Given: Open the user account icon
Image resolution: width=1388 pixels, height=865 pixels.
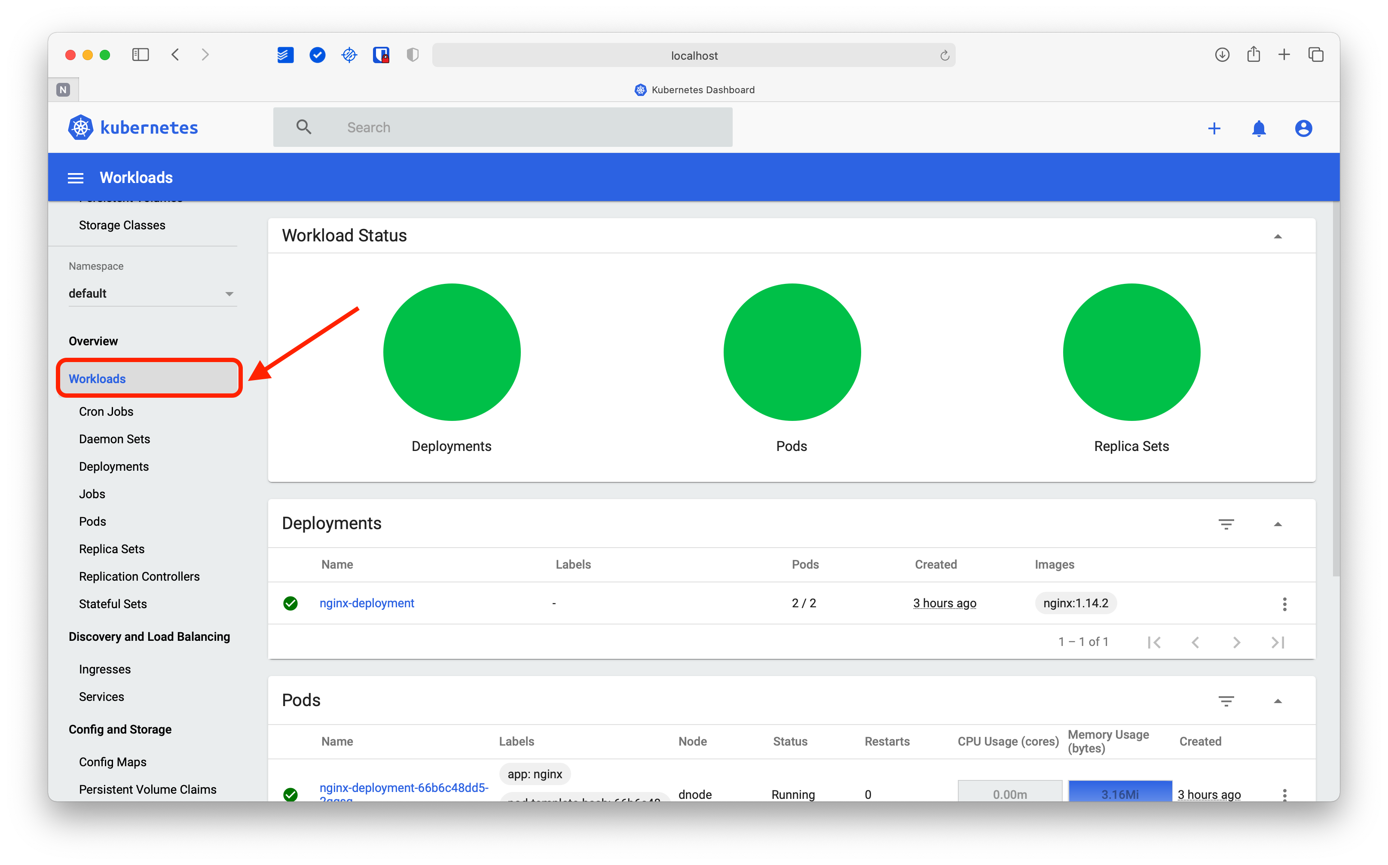Looking at the screenshot, I should tap(1303, 128).
